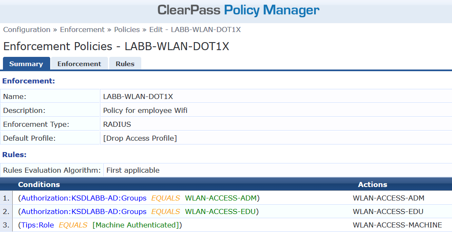Click Configuration in the breadcrumb

[x=27, y=29]
